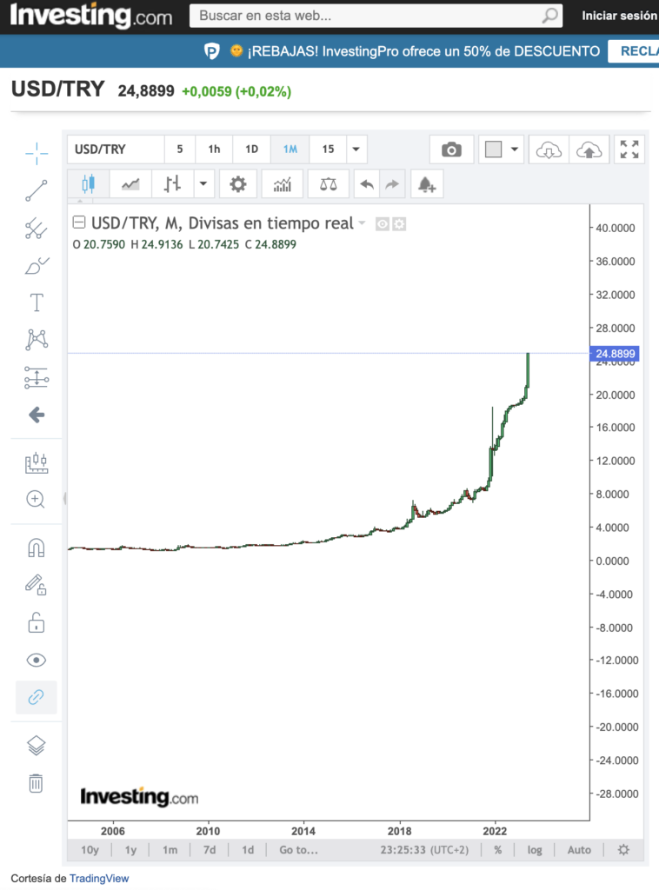Select the measure ruler tool

[x=37, y=462]
